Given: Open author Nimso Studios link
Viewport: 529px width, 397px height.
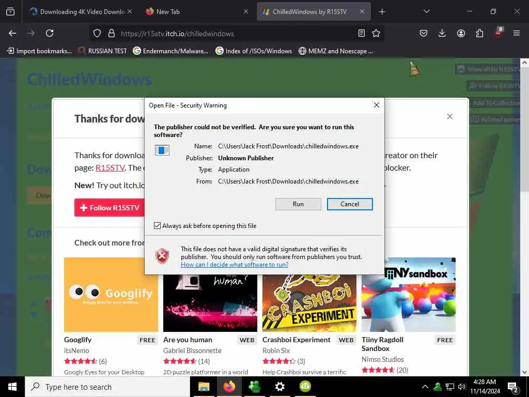Looking at the screenshot, I should click(x=383, y=359).
